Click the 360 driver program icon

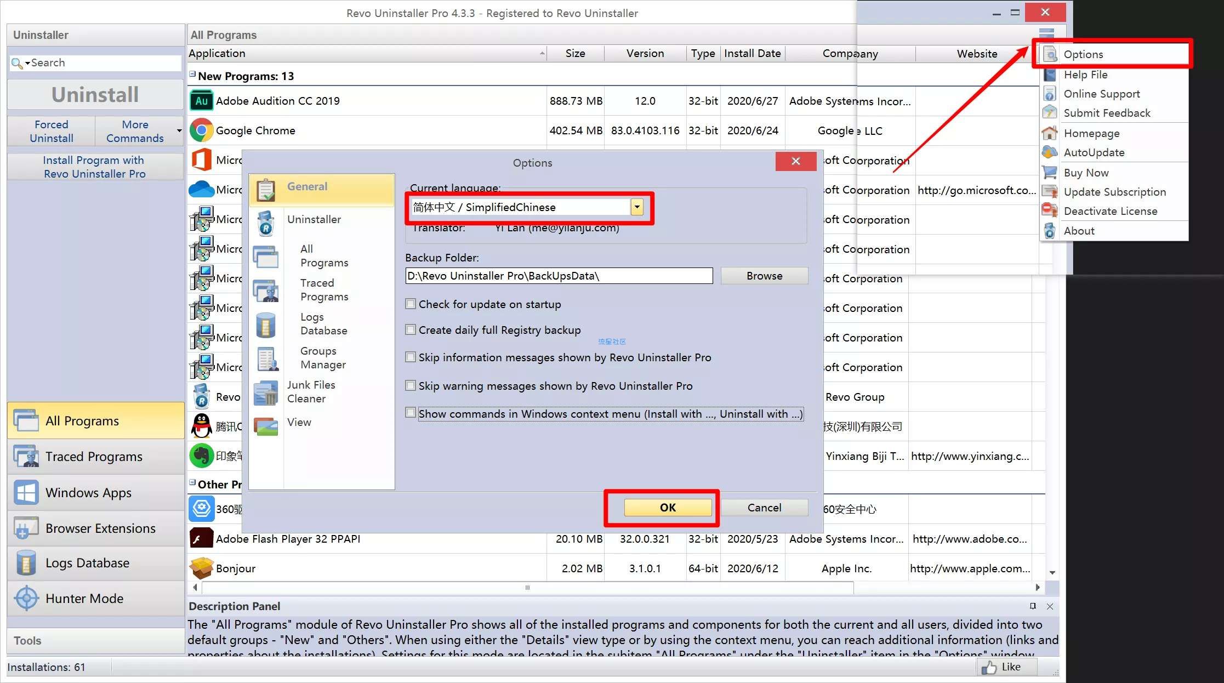201,509
